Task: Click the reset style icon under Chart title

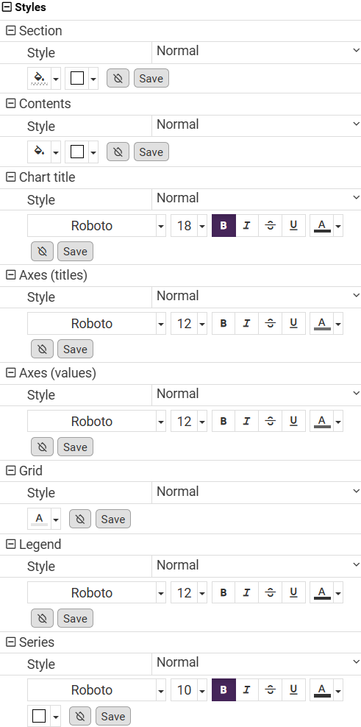Action: pyautogui.click(x=42, y=252)
